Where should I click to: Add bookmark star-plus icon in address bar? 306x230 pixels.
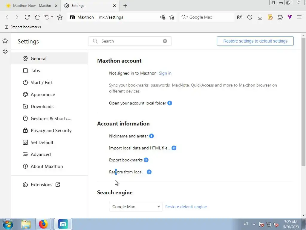coord(172,17)
